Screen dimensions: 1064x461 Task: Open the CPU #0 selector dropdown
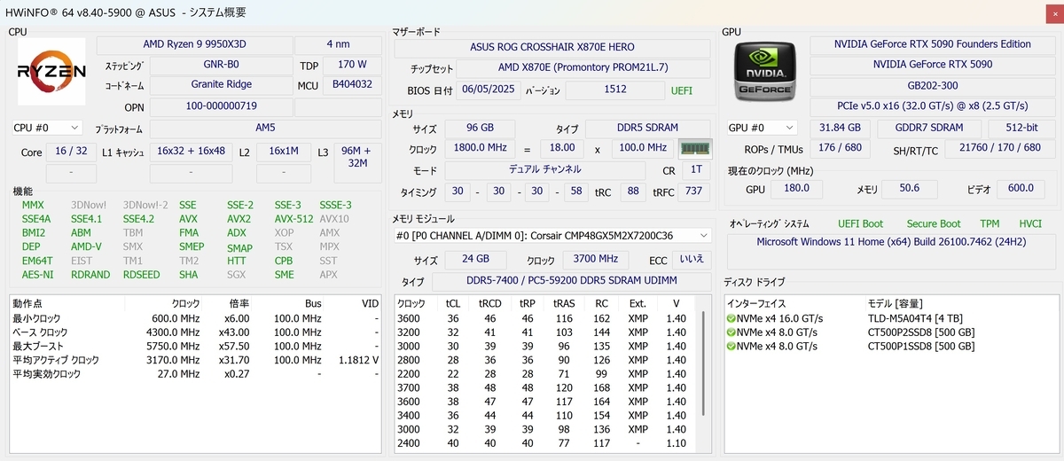tap(47, 128)
